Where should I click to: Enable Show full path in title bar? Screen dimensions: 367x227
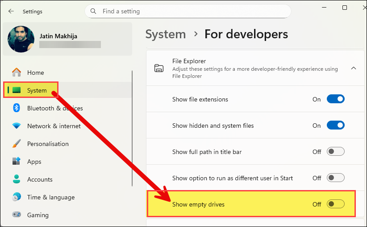[335, 152]
